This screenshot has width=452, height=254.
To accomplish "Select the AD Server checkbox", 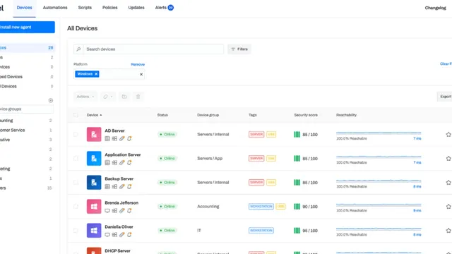I will click(x=76, y=135).
